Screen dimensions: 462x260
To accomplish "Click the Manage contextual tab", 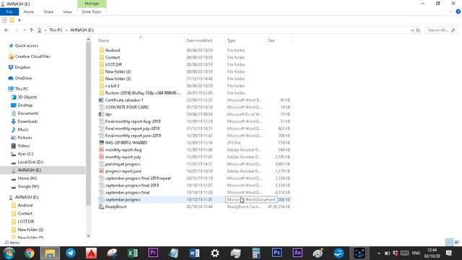I will tap(92, 4).
